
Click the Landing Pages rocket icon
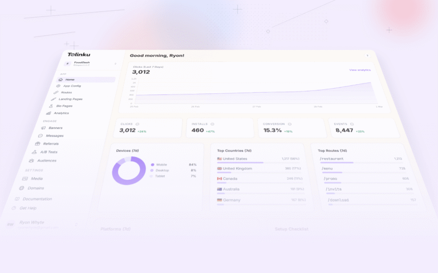pyautogui.click(x=54, y=99)
